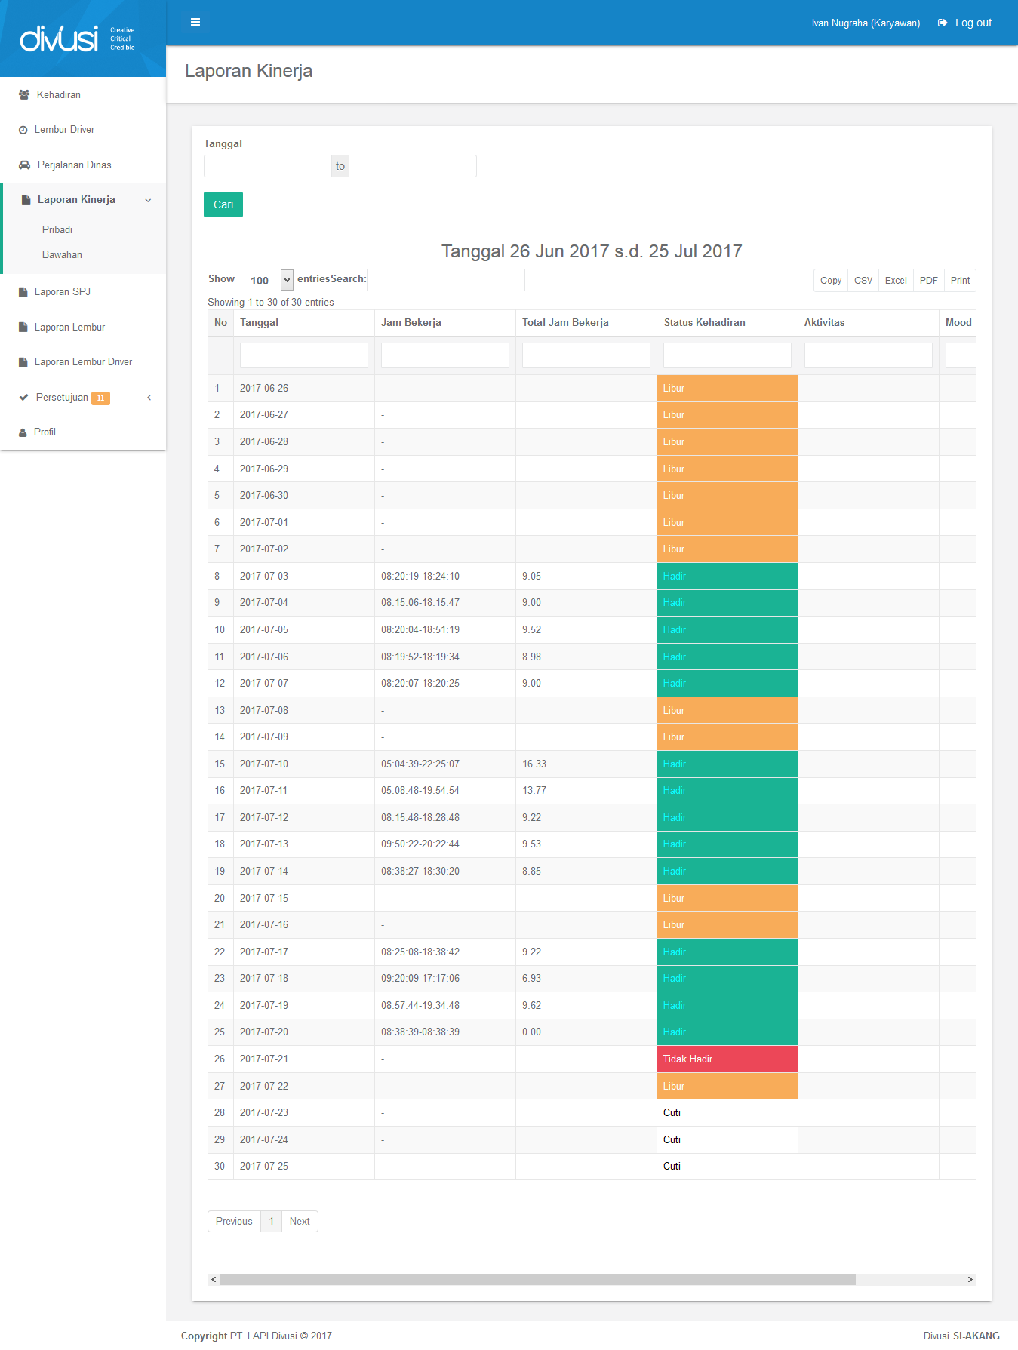Image resolution: width=1018 pixels, height=1350 pixels.
Task: Focus the Search input field
Action: [x=445, y=280]
